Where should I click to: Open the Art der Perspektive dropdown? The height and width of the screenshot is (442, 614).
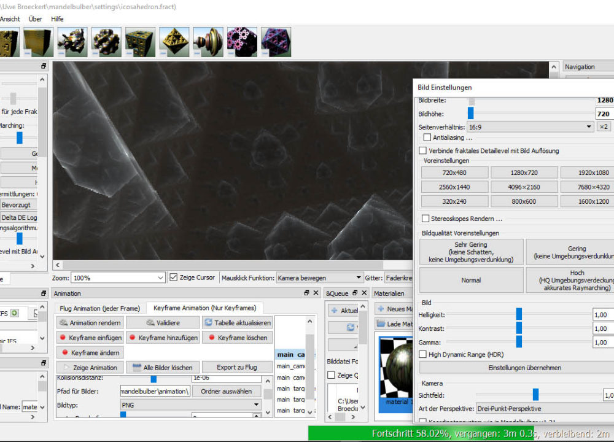pyautogui.click(x=545, y=408)
